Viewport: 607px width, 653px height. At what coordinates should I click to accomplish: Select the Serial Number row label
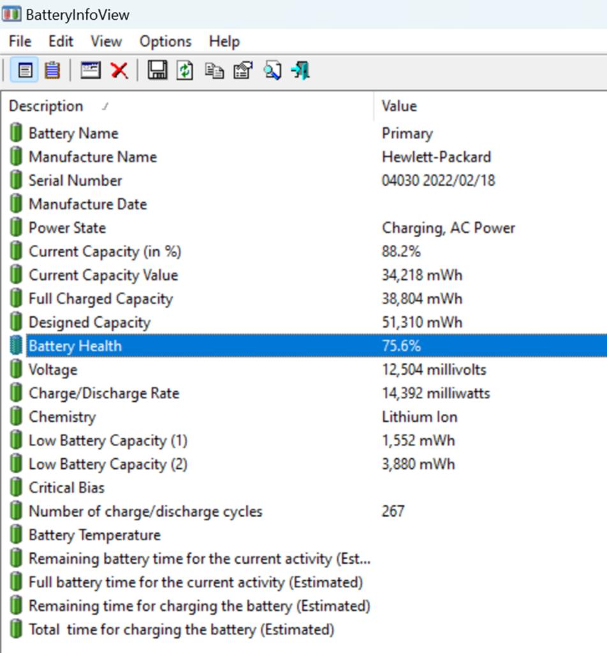(x=75, y=180)
